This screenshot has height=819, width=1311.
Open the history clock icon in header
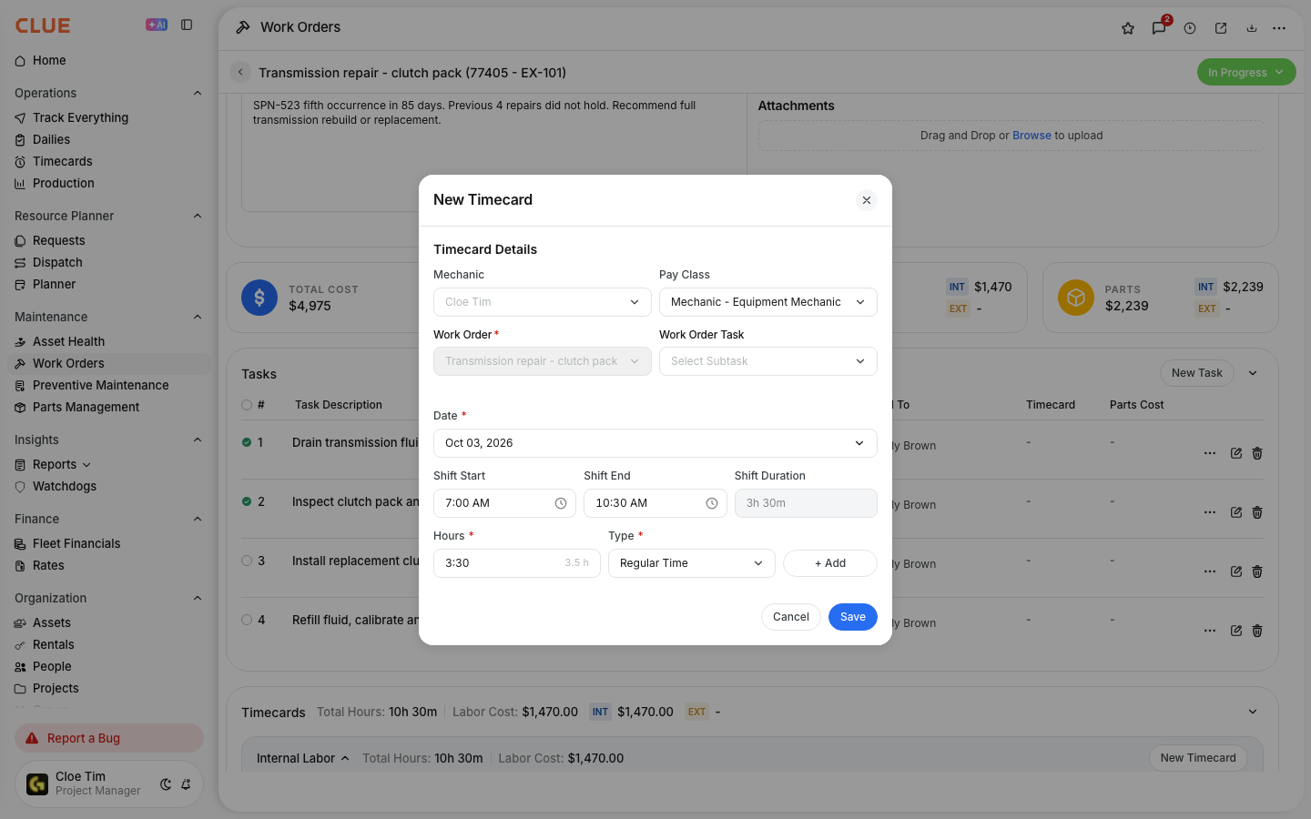1190,28
